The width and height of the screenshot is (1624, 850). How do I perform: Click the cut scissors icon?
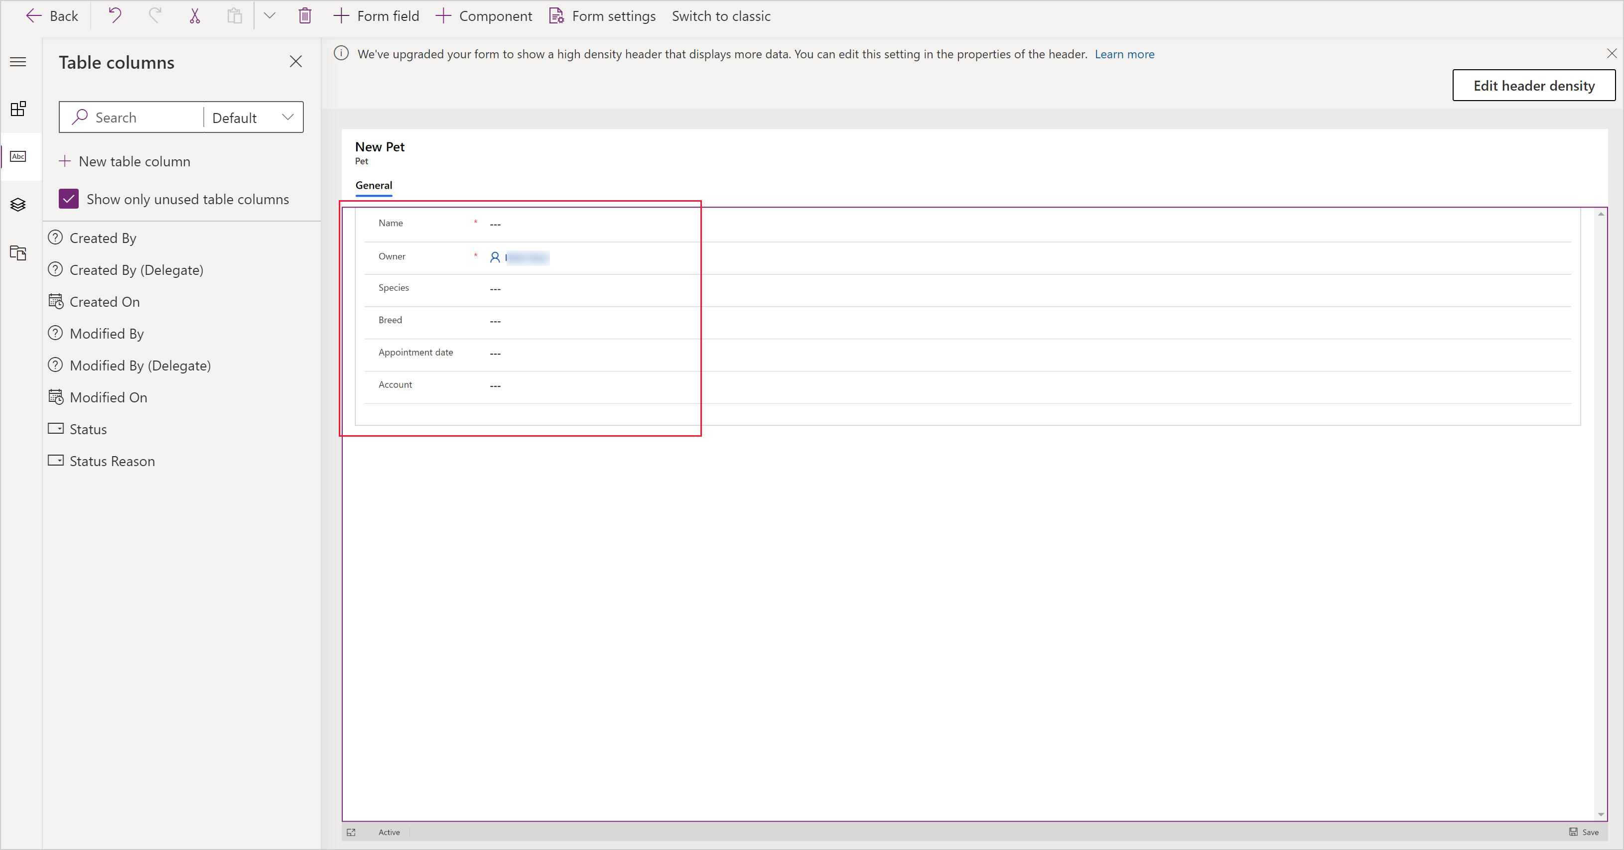point(195,16)
